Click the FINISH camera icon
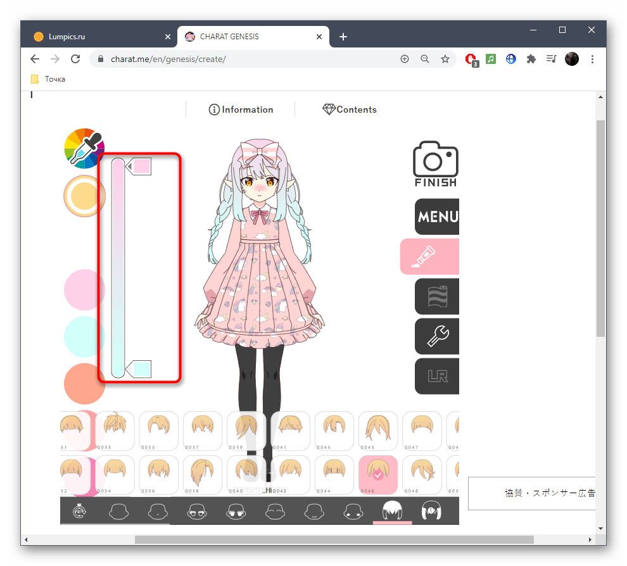 tap(435, 163)
